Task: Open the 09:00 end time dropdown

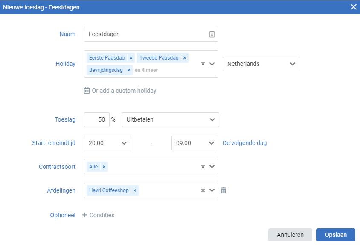Action: [x=195, y=143]
